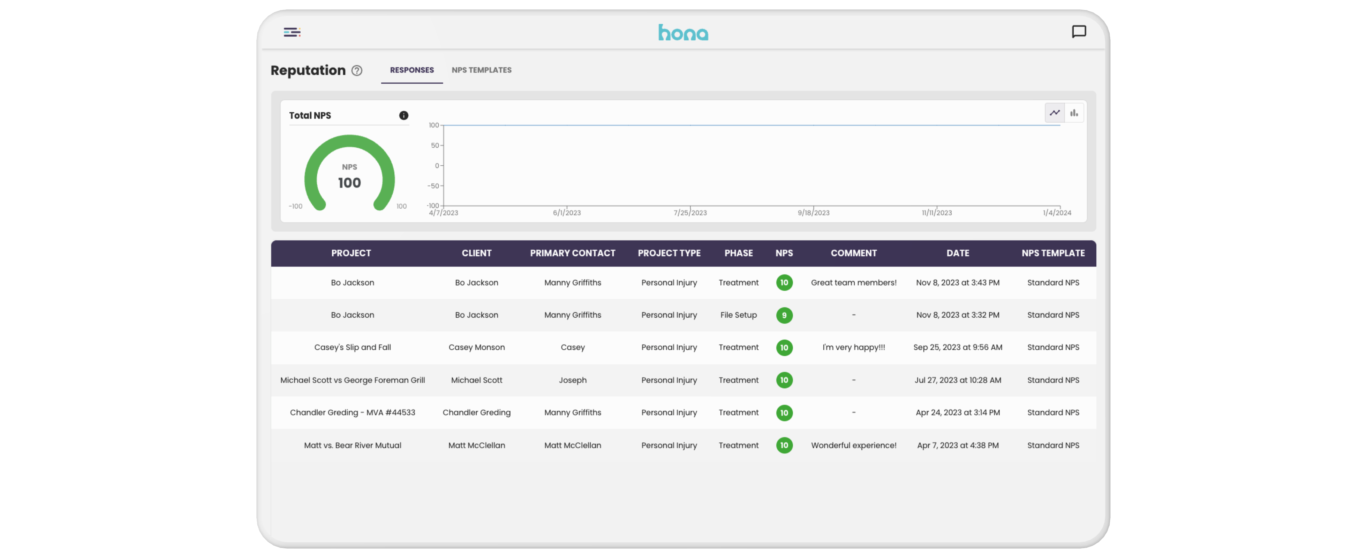Click the NPS column header
This screenshot has width=1367, height=558.
(784, 253)
